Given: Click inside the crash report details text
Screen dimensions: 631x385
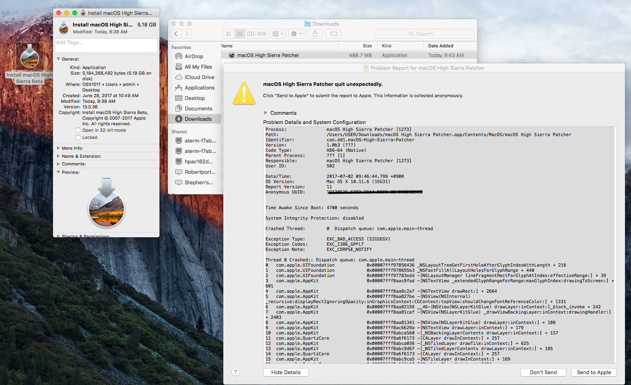Looking at the screenshot, I should pyautogui.click(x=440, y=245).
